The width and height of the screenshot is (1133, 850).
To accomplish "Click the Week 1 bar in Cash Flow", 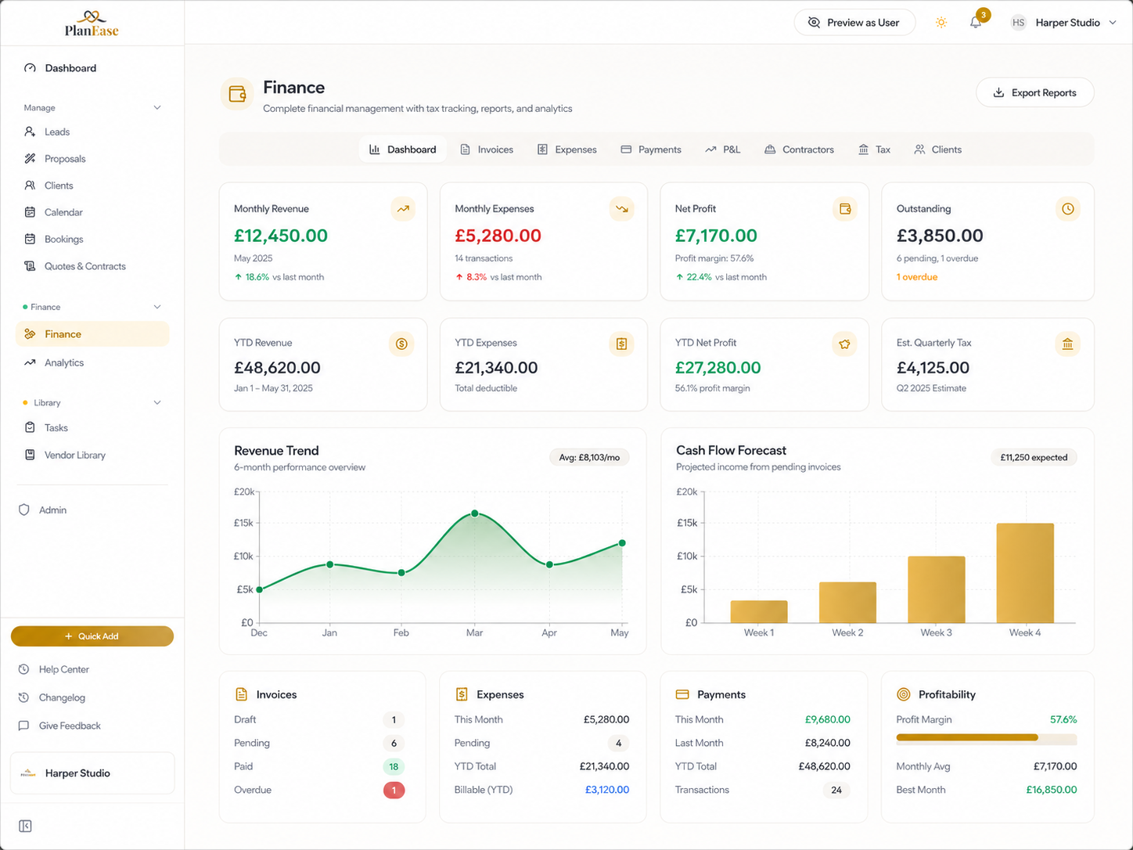I will 759,612.
